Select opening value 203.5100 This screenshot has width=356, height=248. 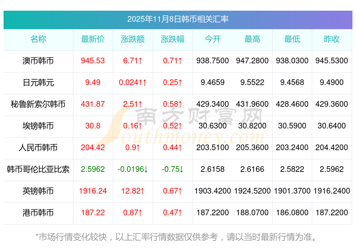(213, 148)
